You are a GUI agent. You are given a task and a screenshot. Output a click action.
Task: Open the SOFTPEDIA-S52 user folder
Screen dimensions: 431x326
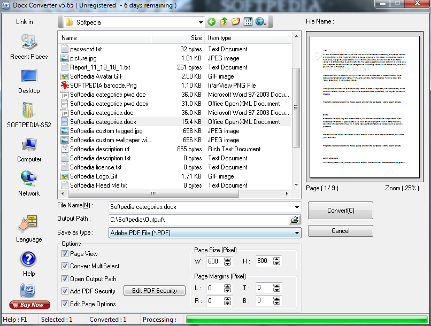(29, 115)
